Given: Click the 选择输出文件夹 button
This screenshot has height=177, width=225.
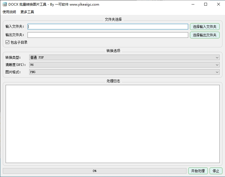Looking at the screenshot, I should [204, 35].
